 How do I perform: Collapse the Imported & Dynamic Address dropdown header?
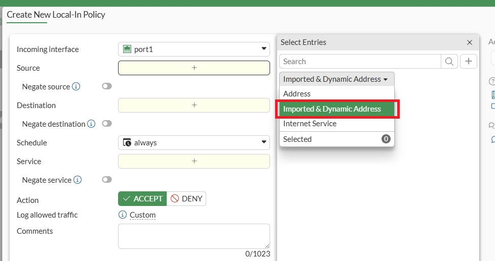tap(336, 79)
